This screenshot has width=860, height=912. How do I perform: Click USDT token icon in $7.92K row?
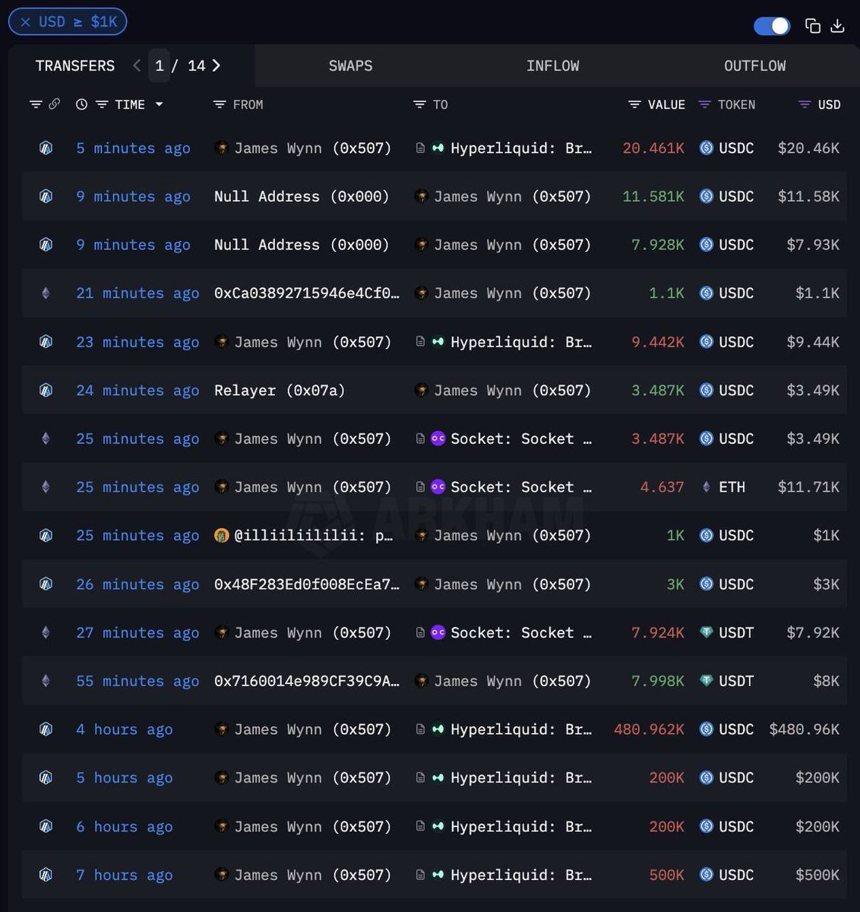pyautogui.click(x=706, y=632)
